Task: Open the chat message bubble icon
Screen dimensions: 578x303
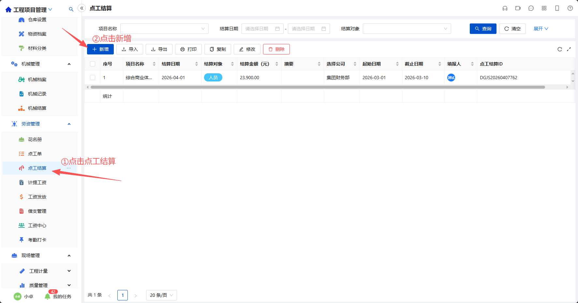Action: (x=531, y=8)
